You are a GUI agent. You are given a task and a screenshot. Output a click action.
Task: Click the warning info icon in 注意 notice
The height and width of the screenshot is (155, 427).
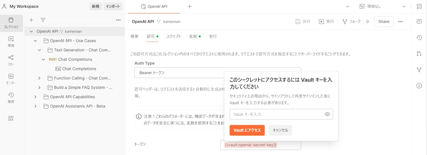click(139, 116)
